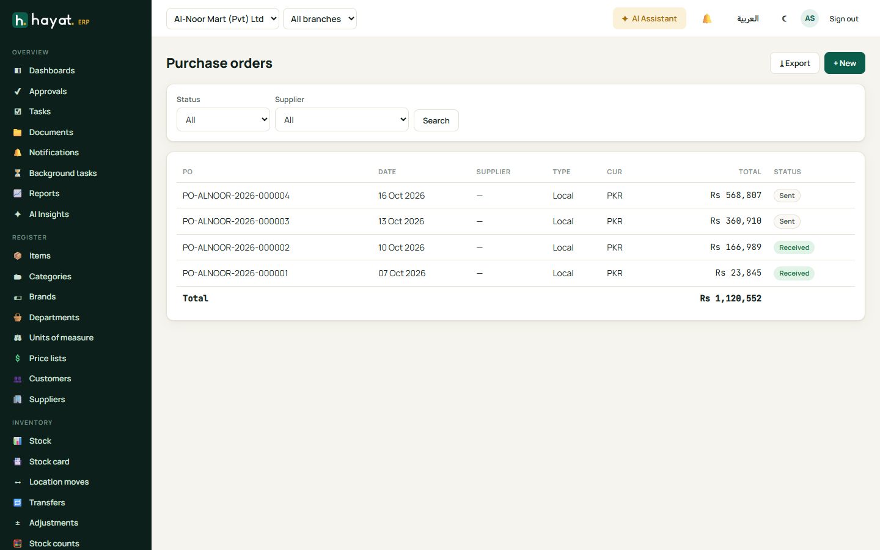Create a new purchase order
This screenshot has width=880, height=550.
845,63
